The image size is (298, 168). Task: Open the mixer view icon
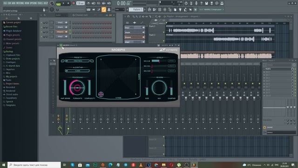point(165,9)
